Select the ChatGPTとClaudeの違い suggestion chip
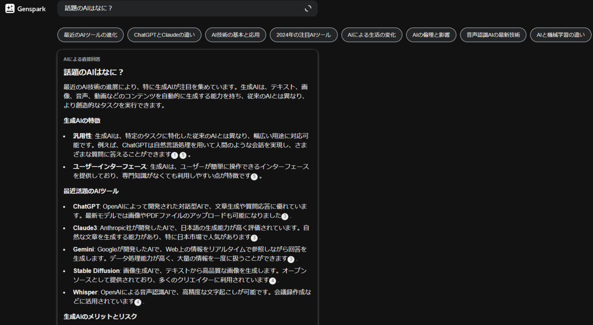 click(164, 35)
